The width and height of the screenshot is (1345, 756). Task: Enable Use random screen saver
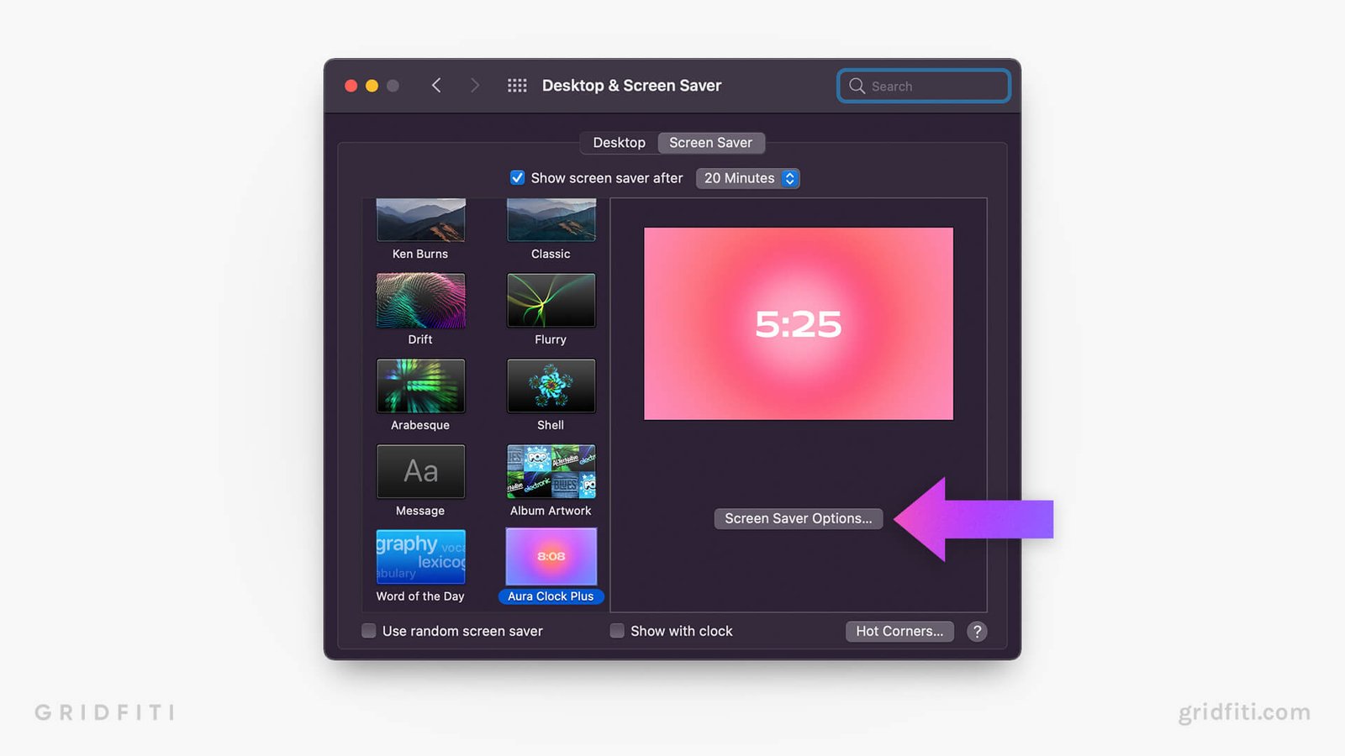click(369, 631)
